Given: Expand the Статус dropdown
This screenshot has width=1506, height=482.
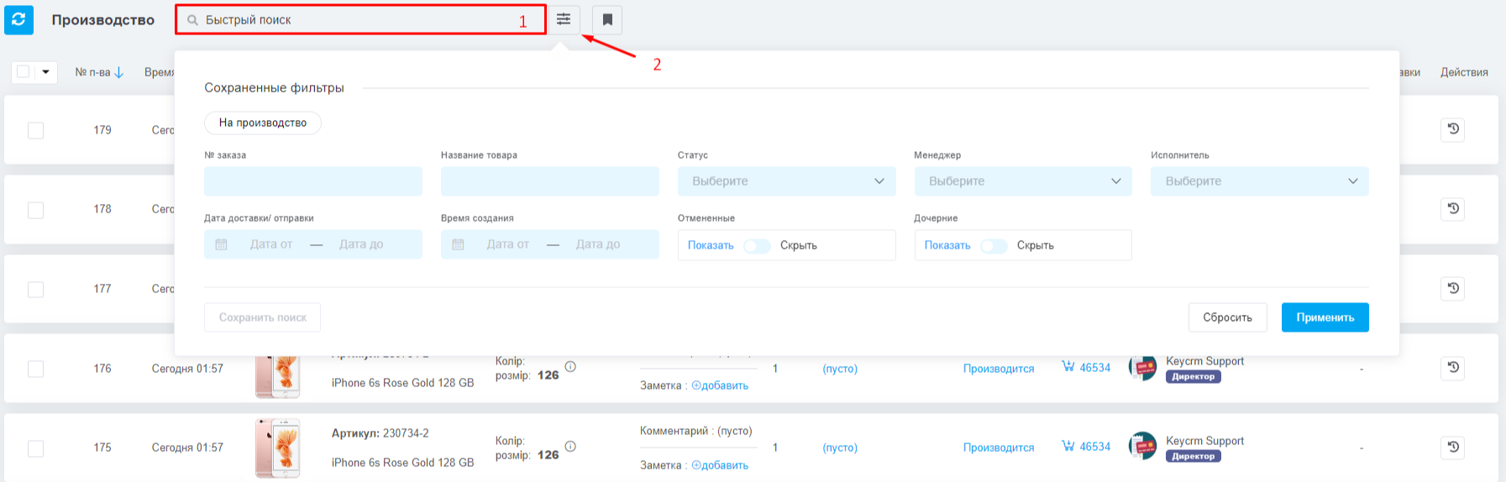Looking at the screenshot, I should [787, 181].
